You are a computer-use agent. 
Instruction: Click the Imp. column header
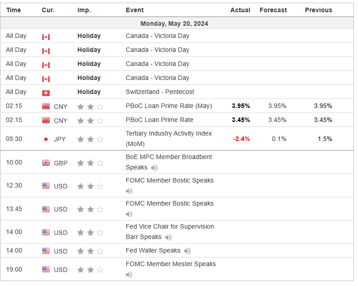click(84, 10)
